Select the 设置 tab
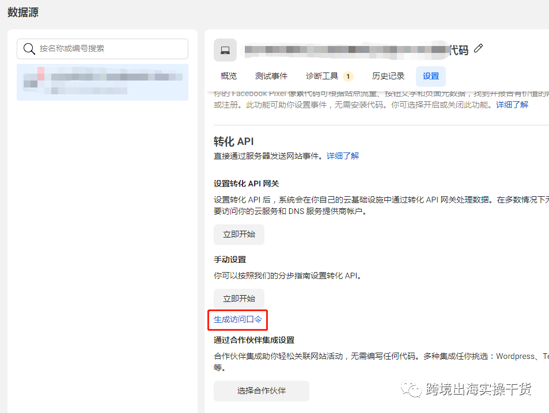This screenshot has width=549, height=413. tap(431, 76)
